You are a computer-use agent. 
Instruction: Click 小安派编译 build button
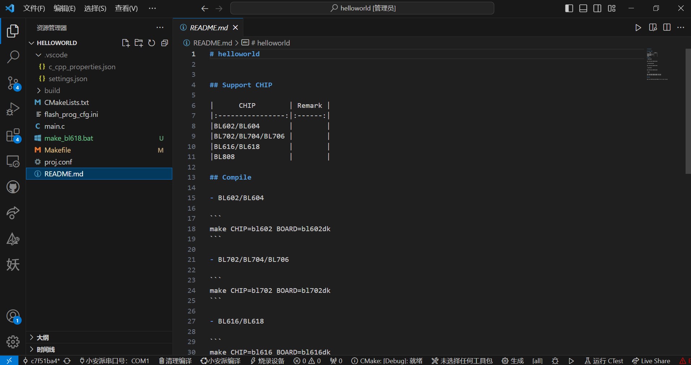click(221, 361)
